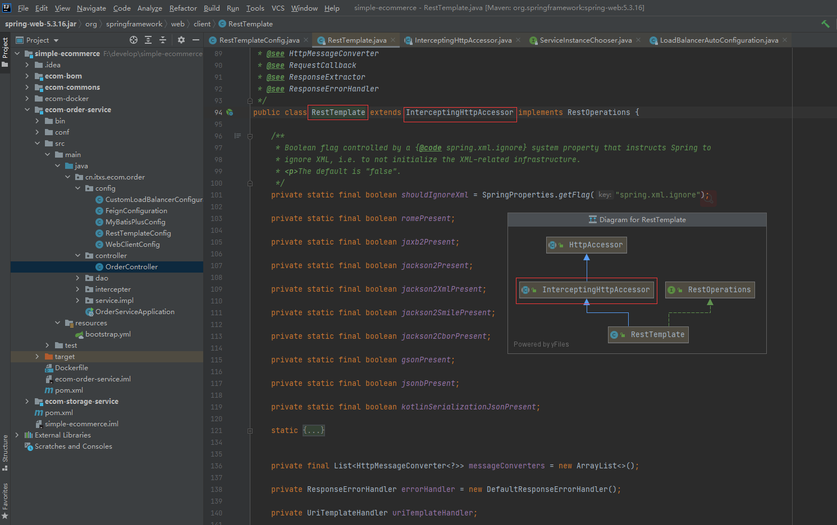Open the Analyze menu

coord(150,8)
